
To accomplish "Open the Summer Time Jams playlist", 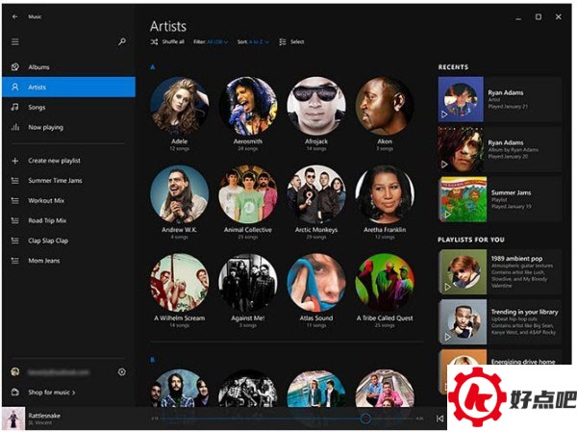I will pos(55,180).
